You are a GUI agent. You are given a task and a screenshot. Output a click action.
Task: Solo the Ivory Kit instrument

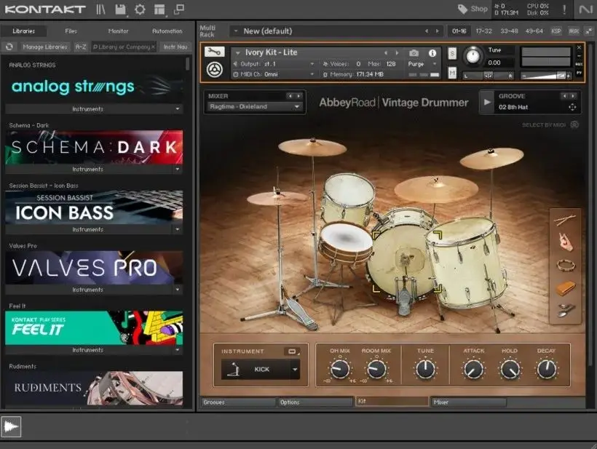tap(452, 54)
